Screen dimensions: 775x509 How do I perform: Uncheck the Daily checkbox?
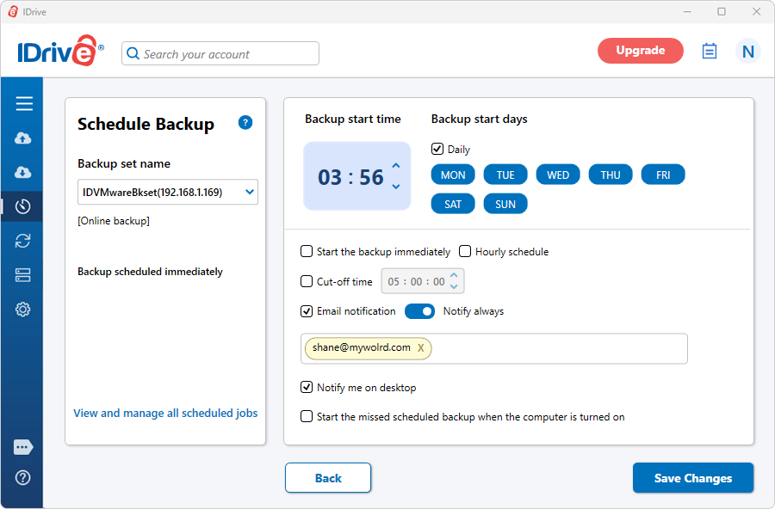tap(437, 150)
